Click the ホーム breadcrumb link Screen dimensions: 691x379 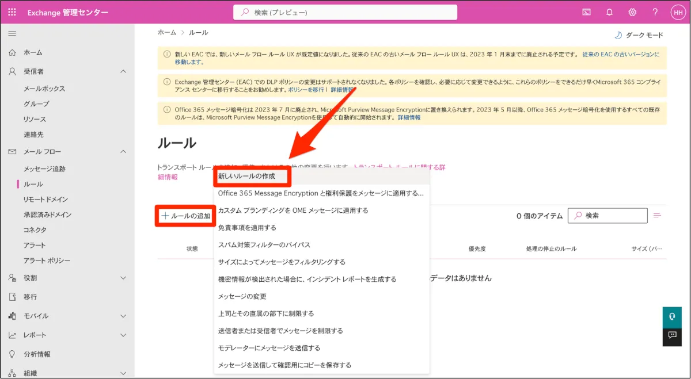[167, 33]
